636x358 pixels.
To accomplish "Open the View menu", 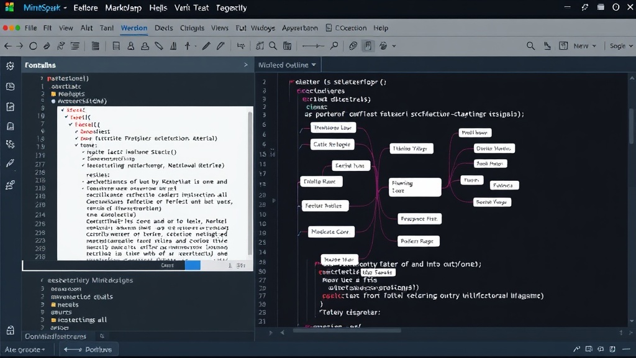I will [x=66, y=28].
